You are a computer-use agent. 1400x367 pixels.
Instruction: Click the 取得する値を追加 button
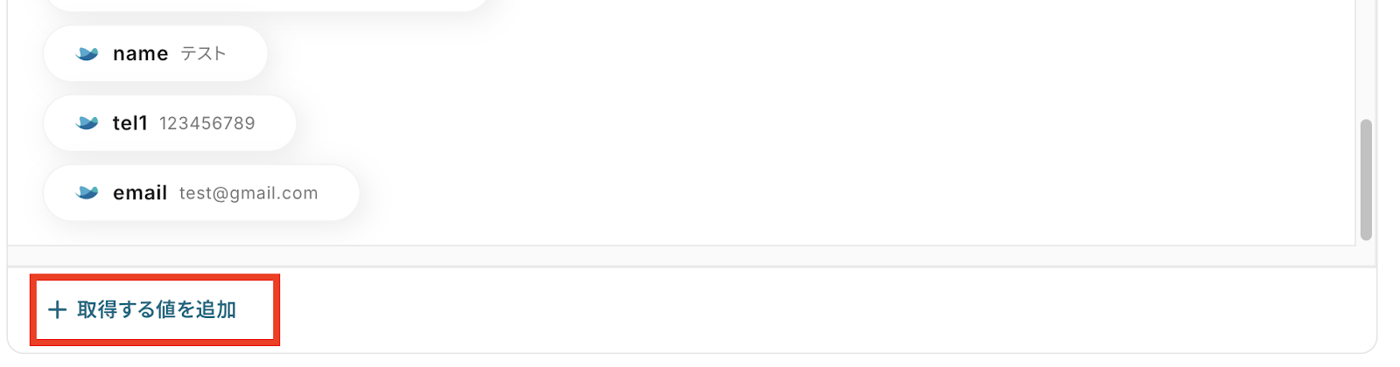(143, 309)
